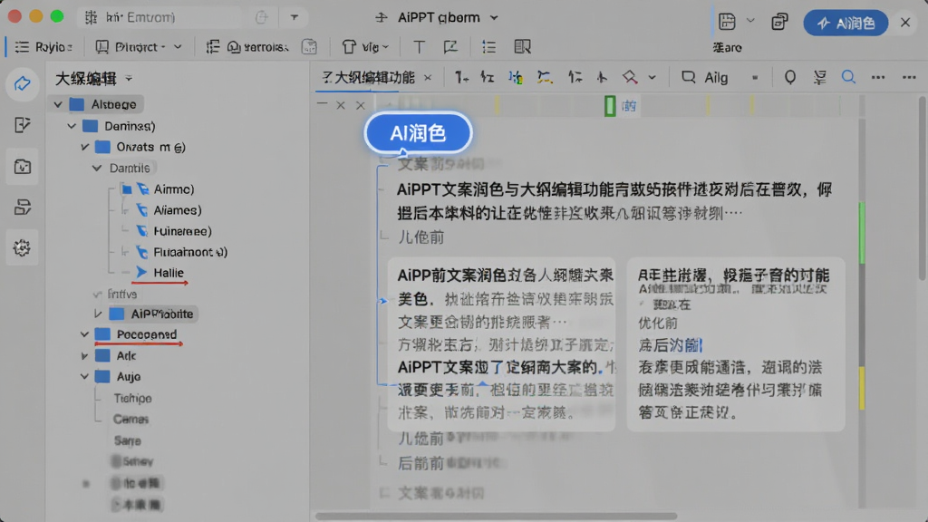Click the colored hierarchy tool icon
Screen dimensions: 928x522
pos(516,77)
